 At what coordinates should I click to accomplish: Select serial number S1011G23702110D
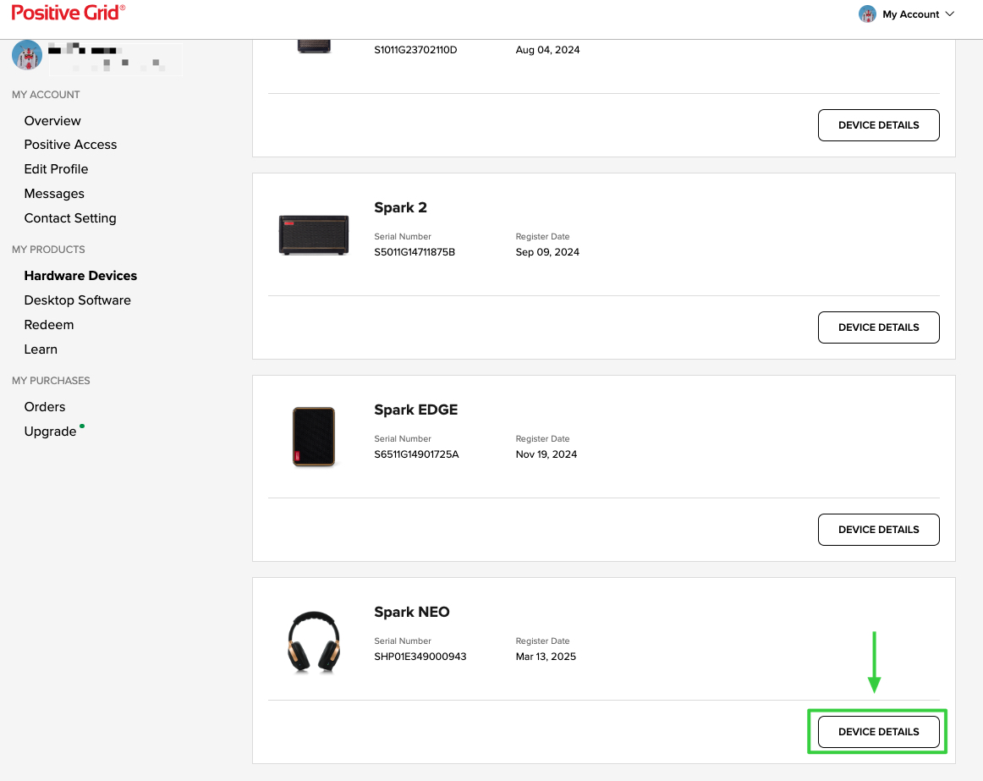[415, 50]
